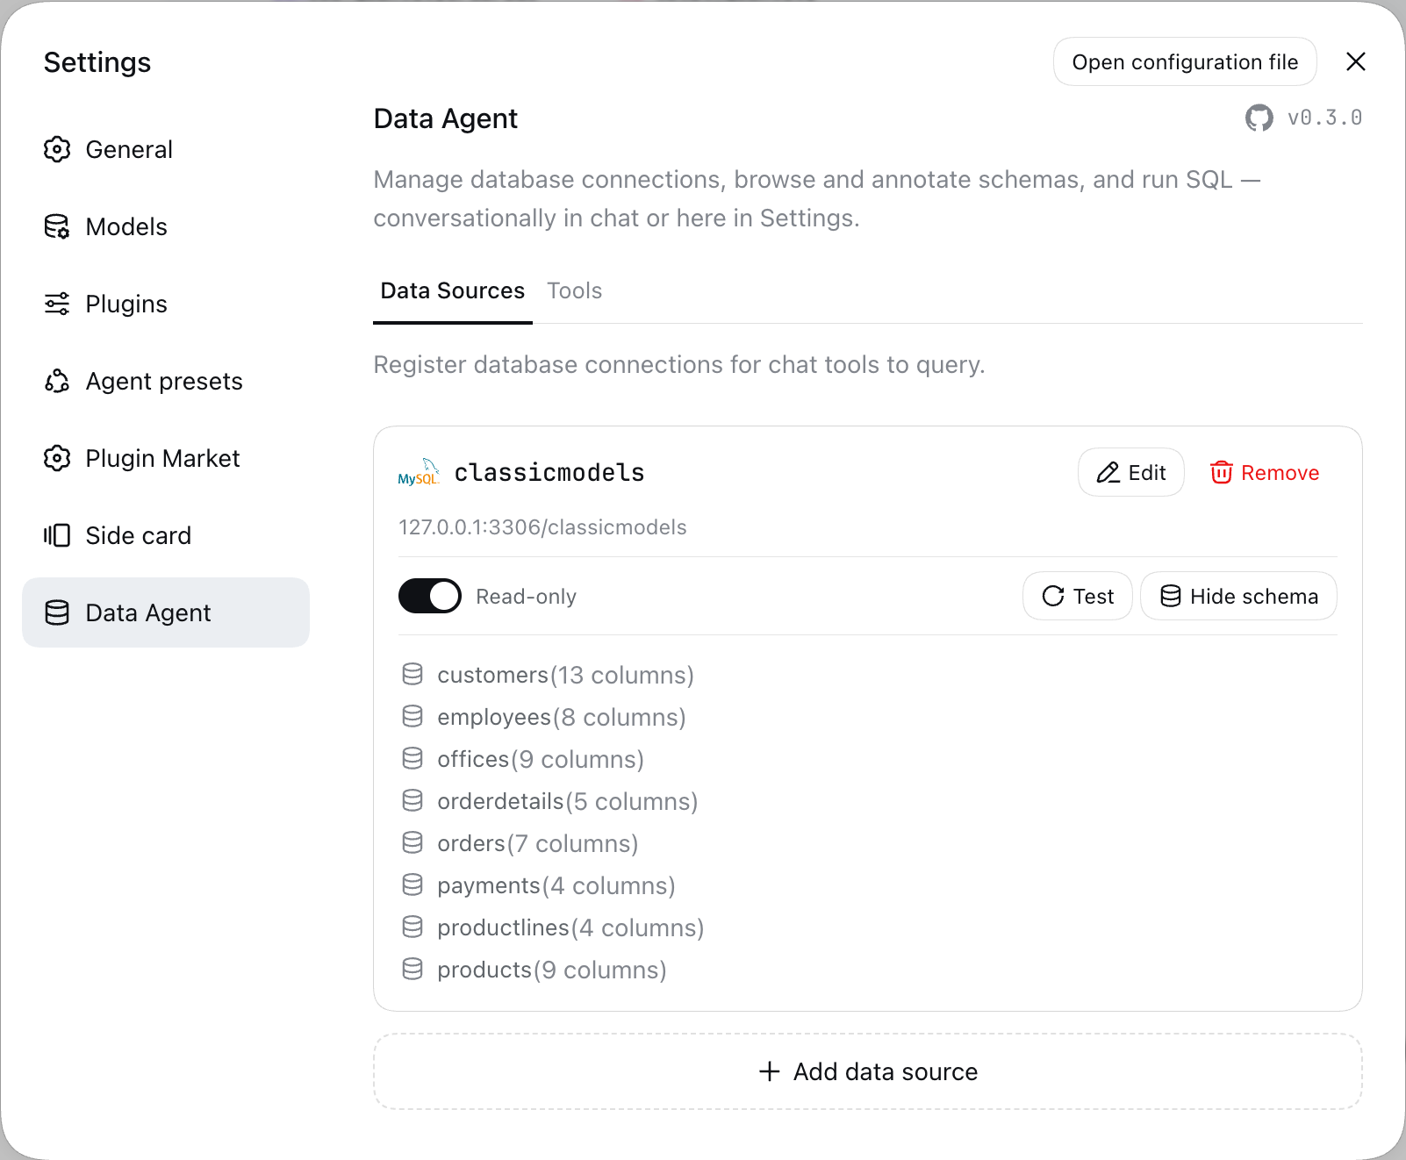Select the orders(7 columns) table
This screenshot has height=1160, width=1406.
[x=538, y=843]
